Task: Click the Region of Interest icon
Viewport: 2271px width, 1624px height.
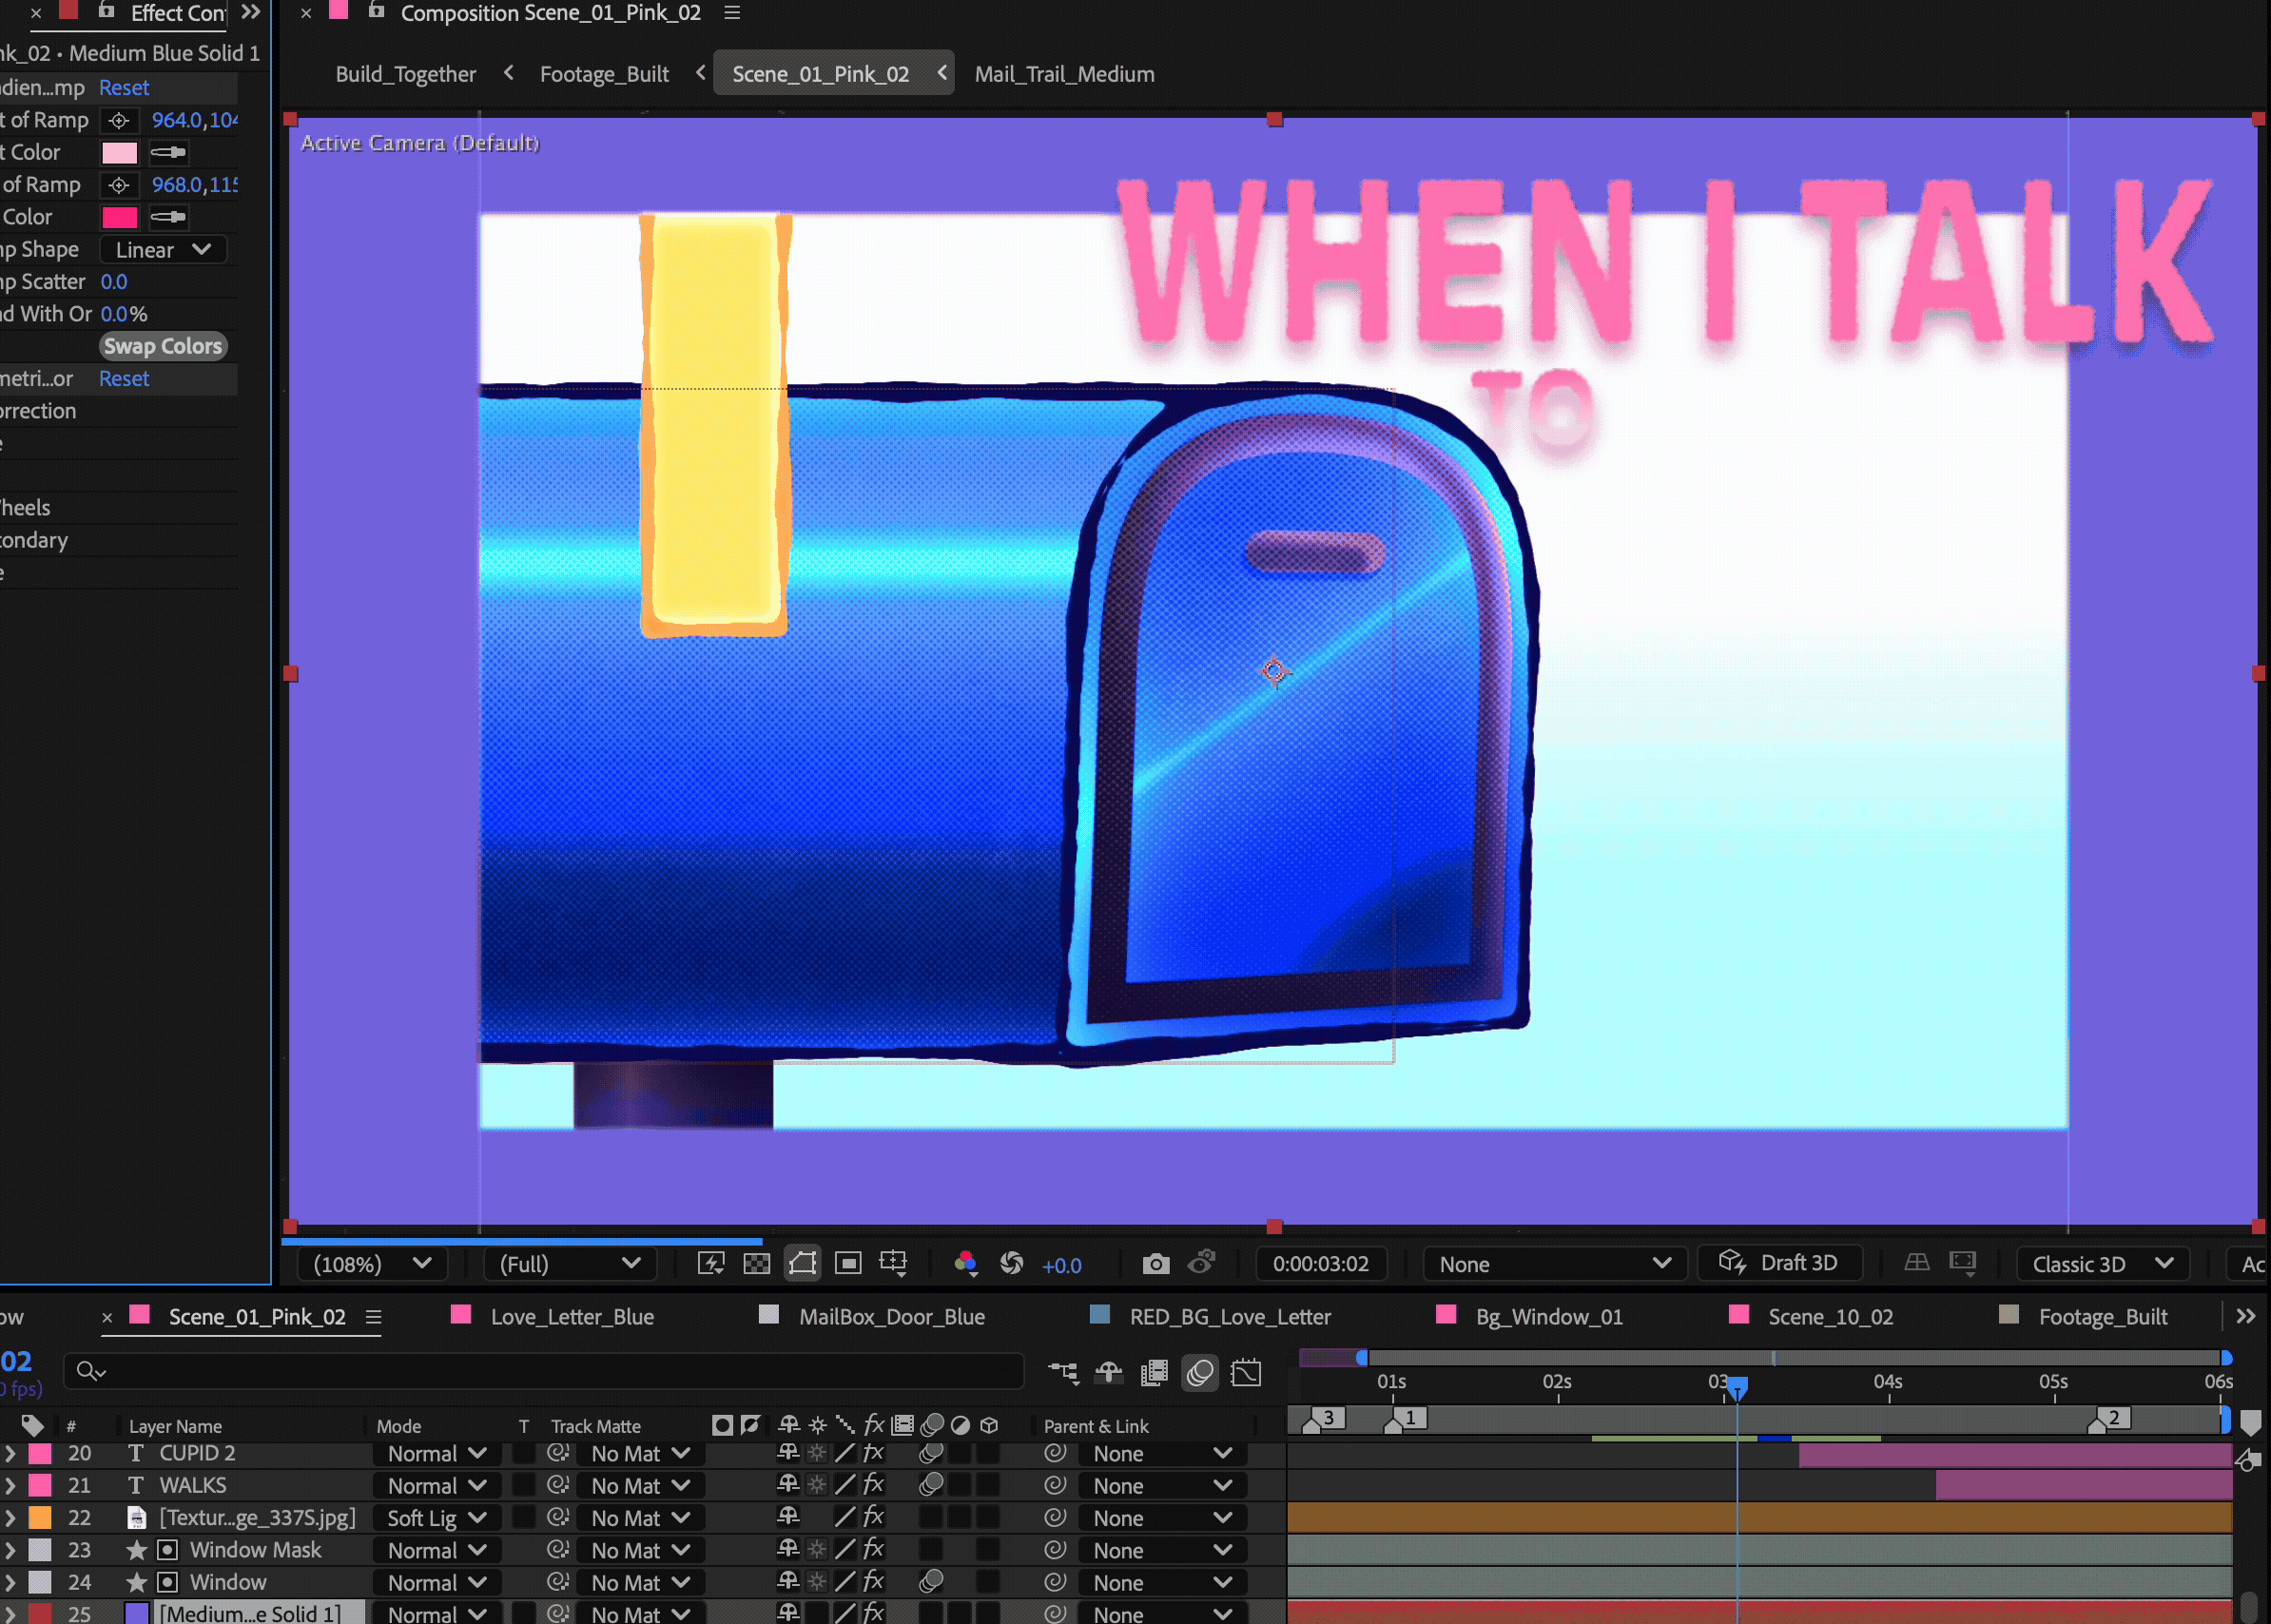Action: (848, 1264)
